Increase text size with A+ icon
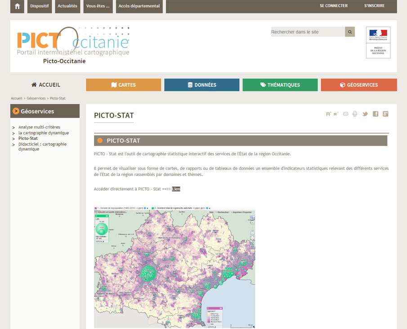Image resolution: width=407 pixels, height=329 pixels. (329, 114)
